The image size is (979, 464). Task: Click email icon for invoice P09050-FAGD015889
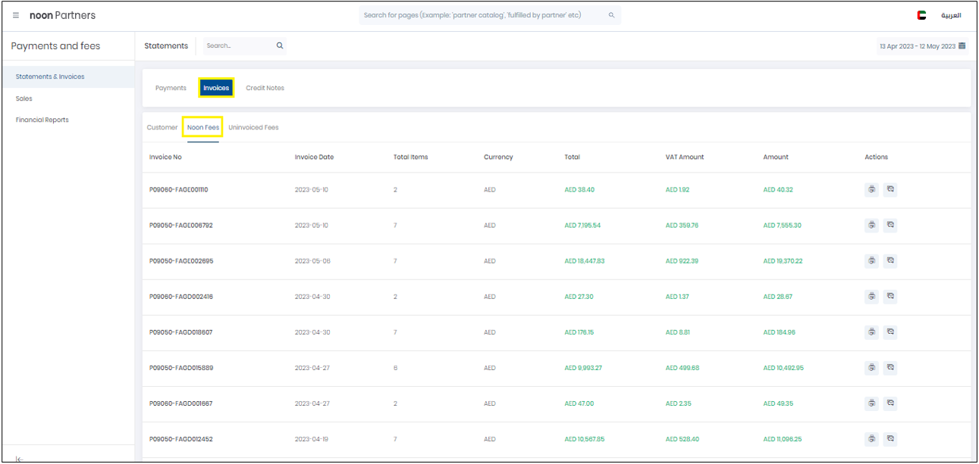tap(890, 368)
